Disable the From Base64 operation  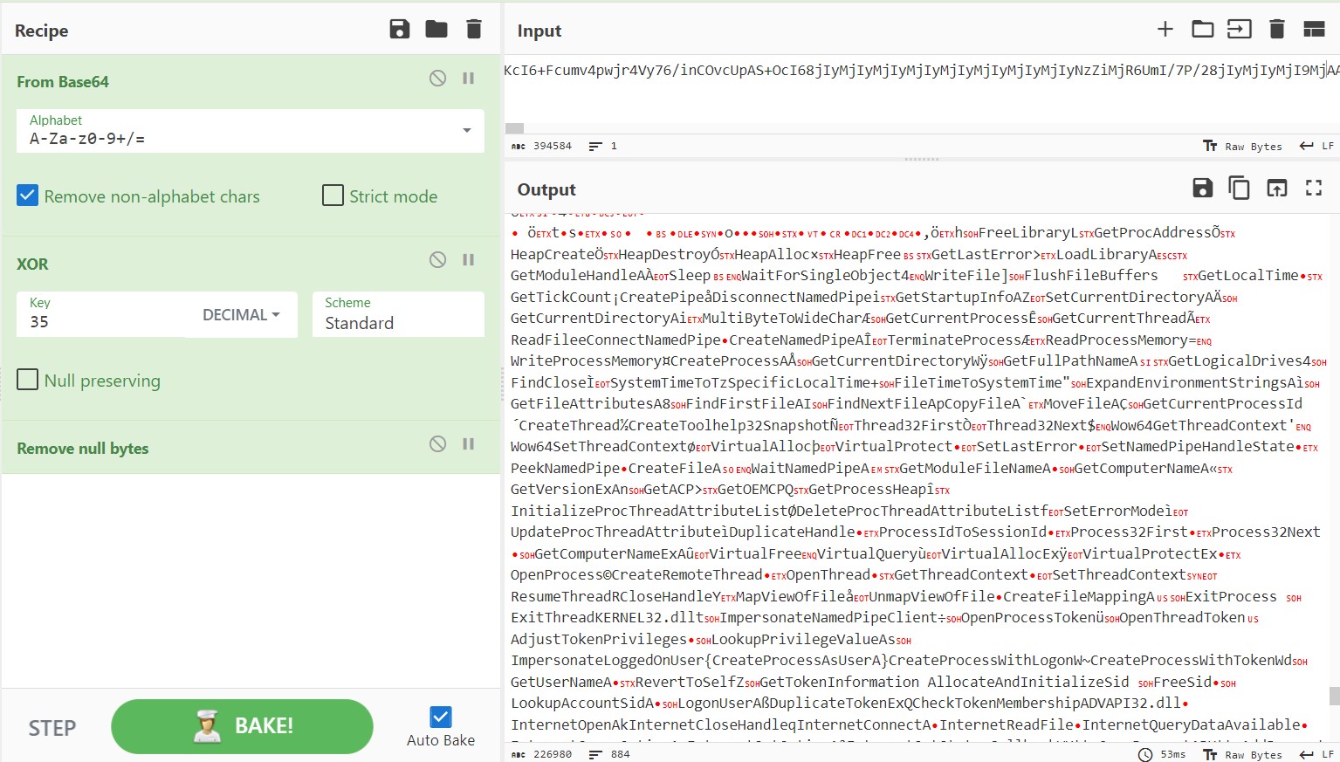[x=438, y=79]
